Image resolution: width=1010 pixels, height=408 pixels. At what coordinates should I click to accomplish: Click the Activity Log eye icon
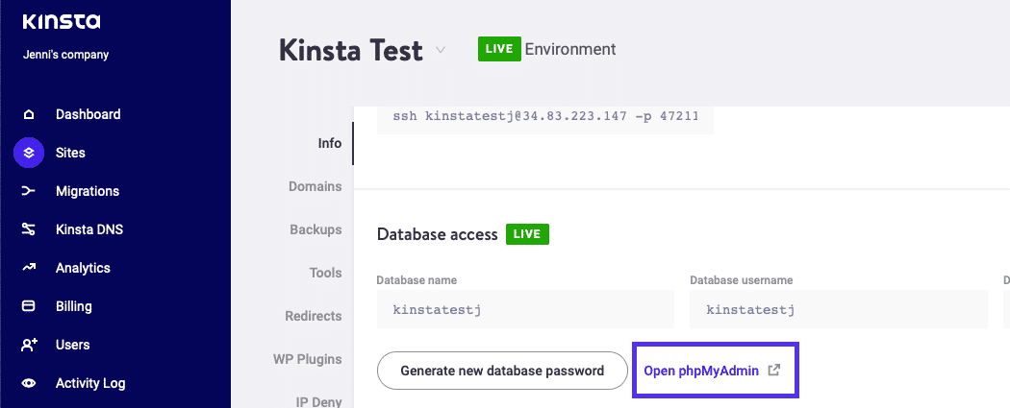click(x=28, y=384)
